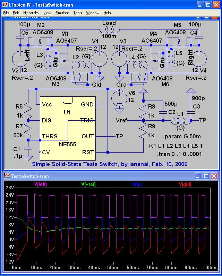
Task: Click the LTspice app icon in title bar
Action: pos(5,5)
